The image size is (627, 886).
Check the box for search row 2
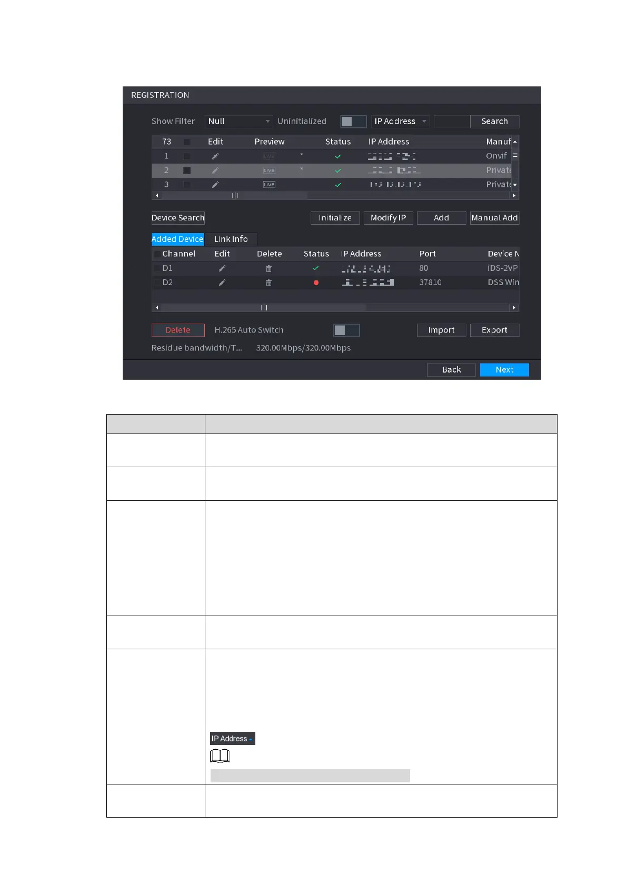(187, 170)
